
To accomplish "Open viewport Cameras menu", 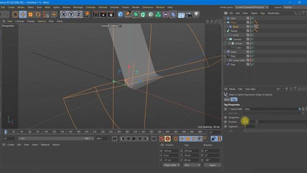I will point(20,21).
